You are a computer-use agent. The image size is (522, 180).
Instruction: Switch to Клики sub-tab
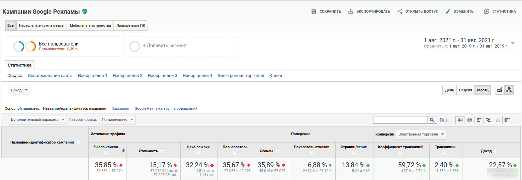[x=276, y=76]
